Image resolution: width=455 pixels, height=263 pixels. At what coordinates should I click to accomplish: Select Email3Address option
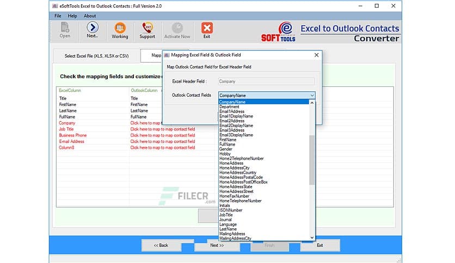tap(263, 130)
